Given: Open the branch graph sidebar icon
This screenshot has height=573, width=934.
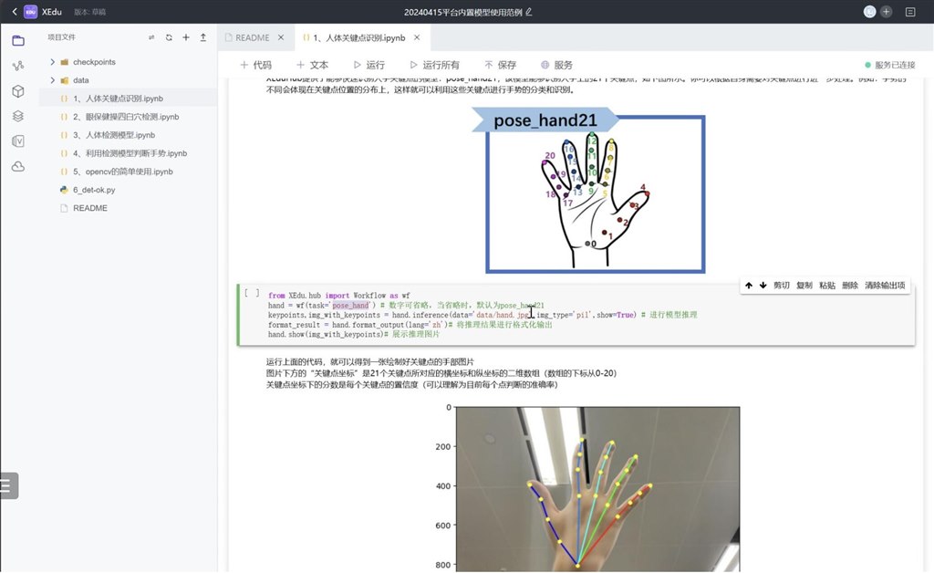Looking at the screenshot, I should pyautogui.click(x=18, y=66).
